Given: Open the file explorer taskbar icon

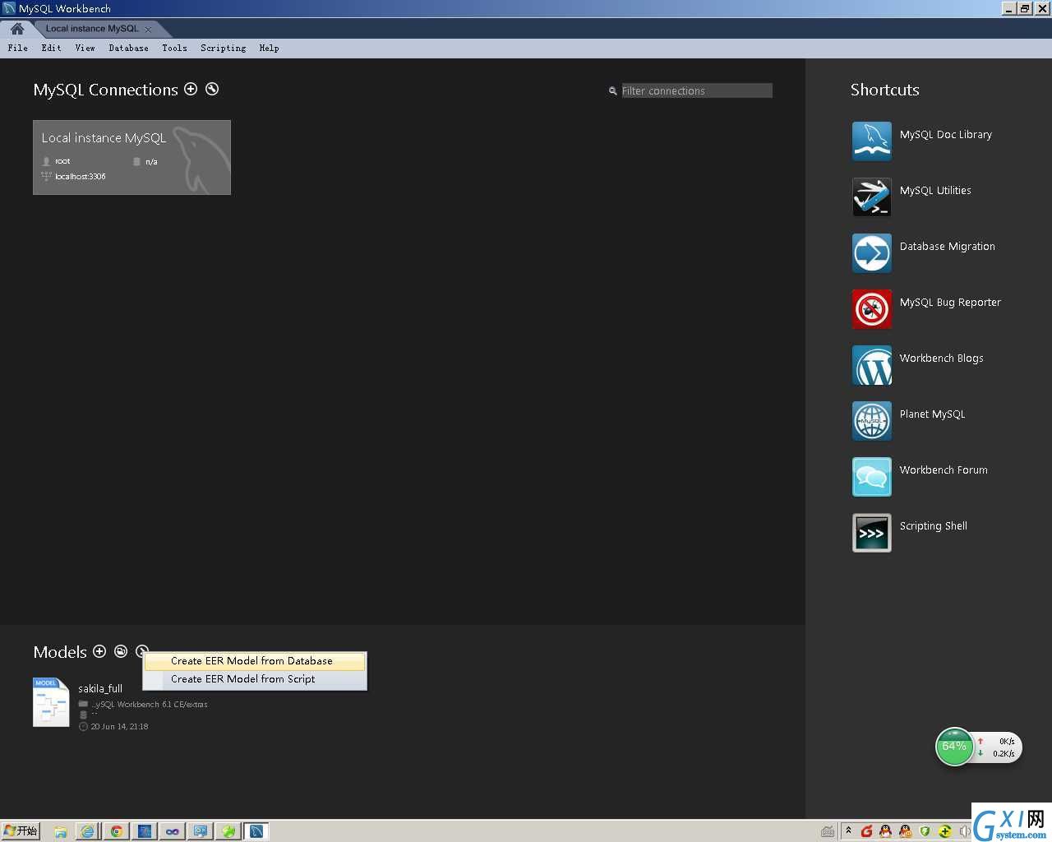Looking at the screenshot, I should click(x=61, y=831).
